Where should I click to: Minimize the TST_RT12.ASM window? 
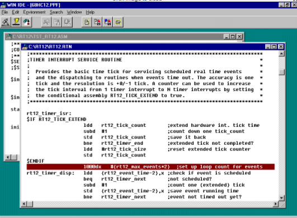tap(227, 36)
